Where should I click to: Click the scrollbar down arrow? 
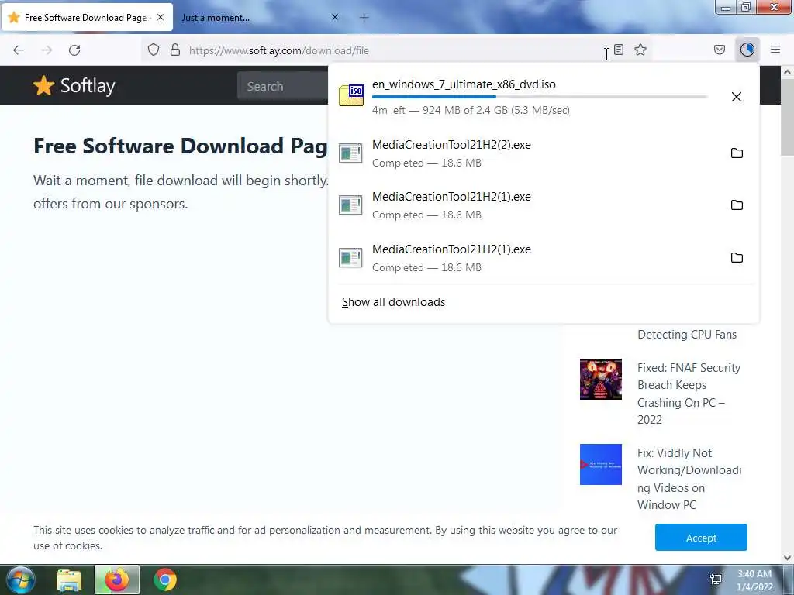787,558
